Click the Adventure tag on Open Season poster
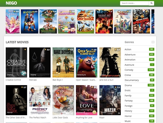This screenshot has height=123, width=163. click(x=81, y=75)
